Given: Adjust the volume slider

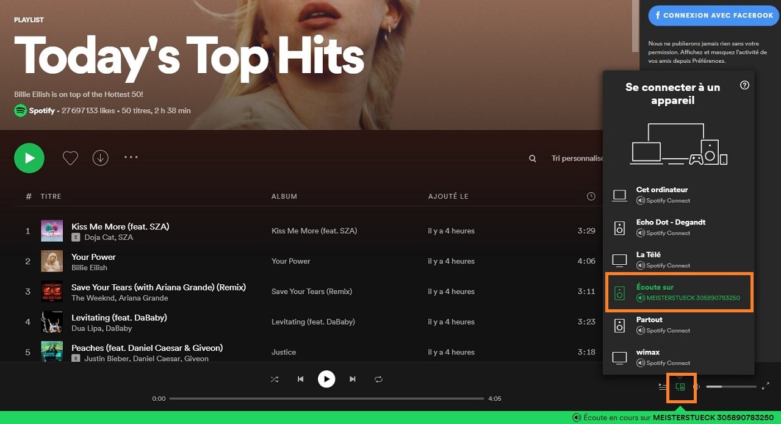Looking at the screenshot, I should click(x=731, y=387).
